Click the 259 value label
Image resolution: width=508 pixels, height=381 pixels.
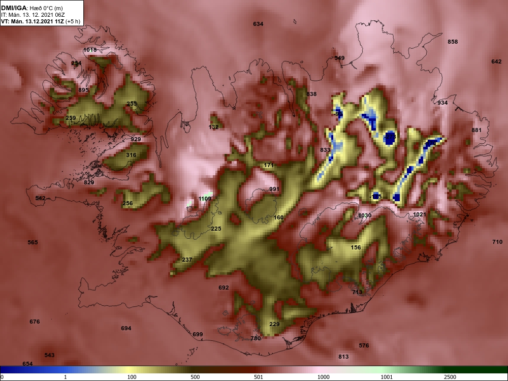71,118
